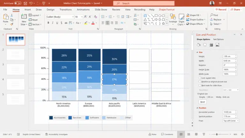Screen dimensions: 245x138
Task: Switch to the Animations tab
Action: [x=83, y=10]
